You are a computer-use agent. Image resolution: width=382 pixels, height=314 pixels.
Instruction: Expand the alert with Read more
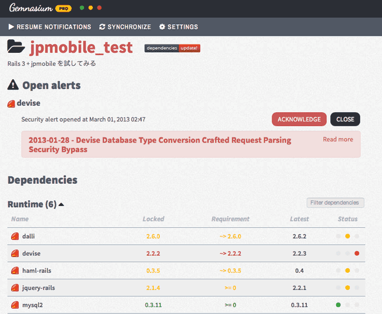(x=338, y=140)
